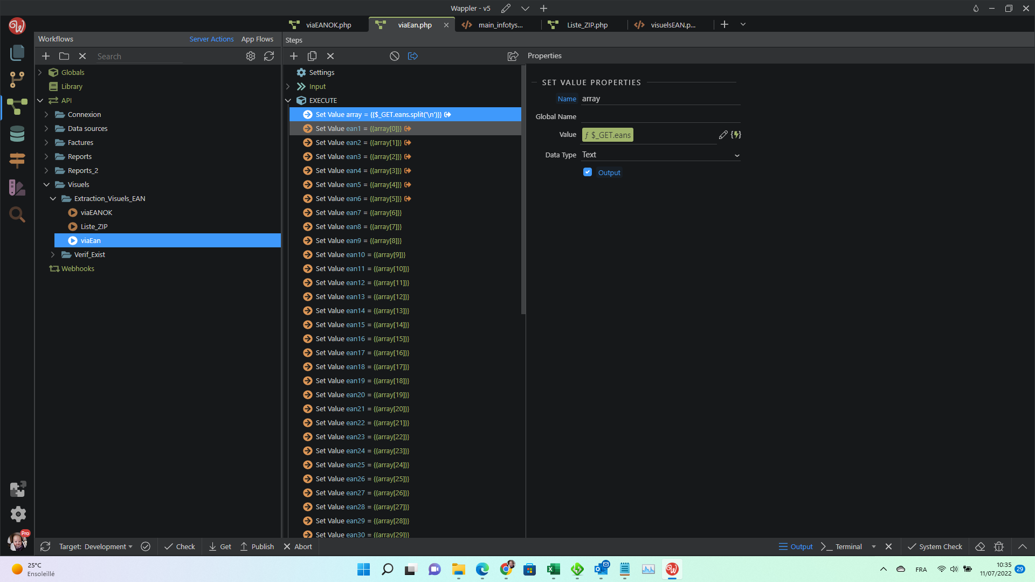1035x582 pixels.
Task: Click the Abort button
Action: [298, 546]
